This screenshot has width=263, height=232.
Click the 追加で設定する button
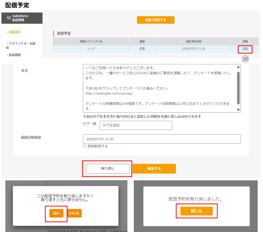point(156,20)
